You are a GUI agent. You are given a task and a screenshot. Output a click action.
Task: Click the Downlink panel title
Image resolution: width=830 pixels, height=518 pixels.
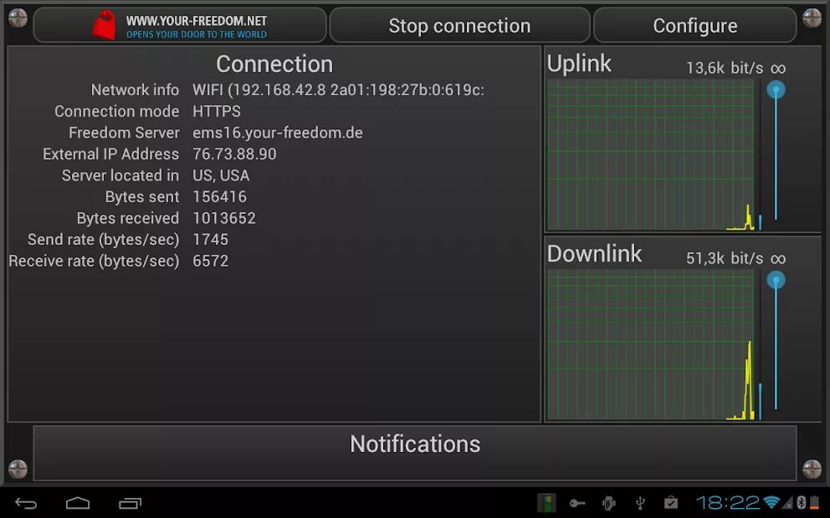(x=594, y=254)
